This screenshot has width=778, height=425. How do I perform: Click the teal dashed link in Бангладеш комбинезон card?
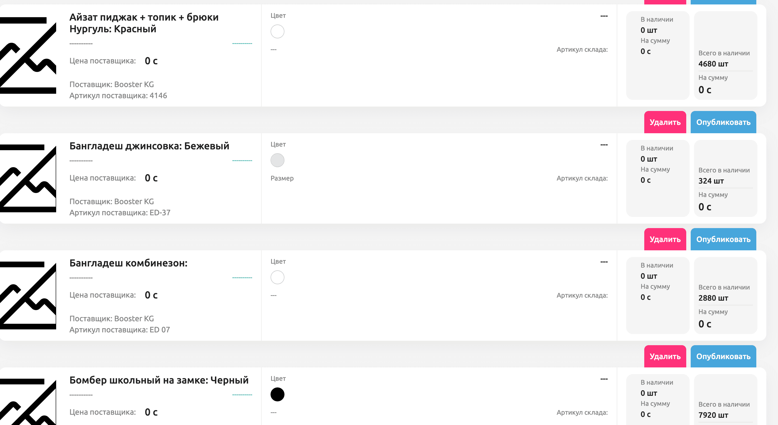point(242,278)
